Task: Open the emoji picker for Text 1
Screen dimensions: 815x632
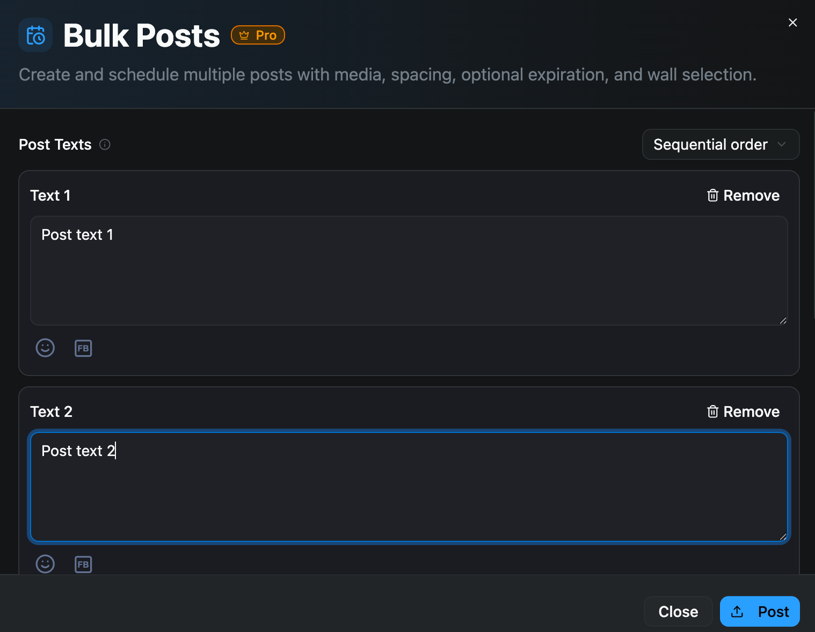Action: pos(45,348)
